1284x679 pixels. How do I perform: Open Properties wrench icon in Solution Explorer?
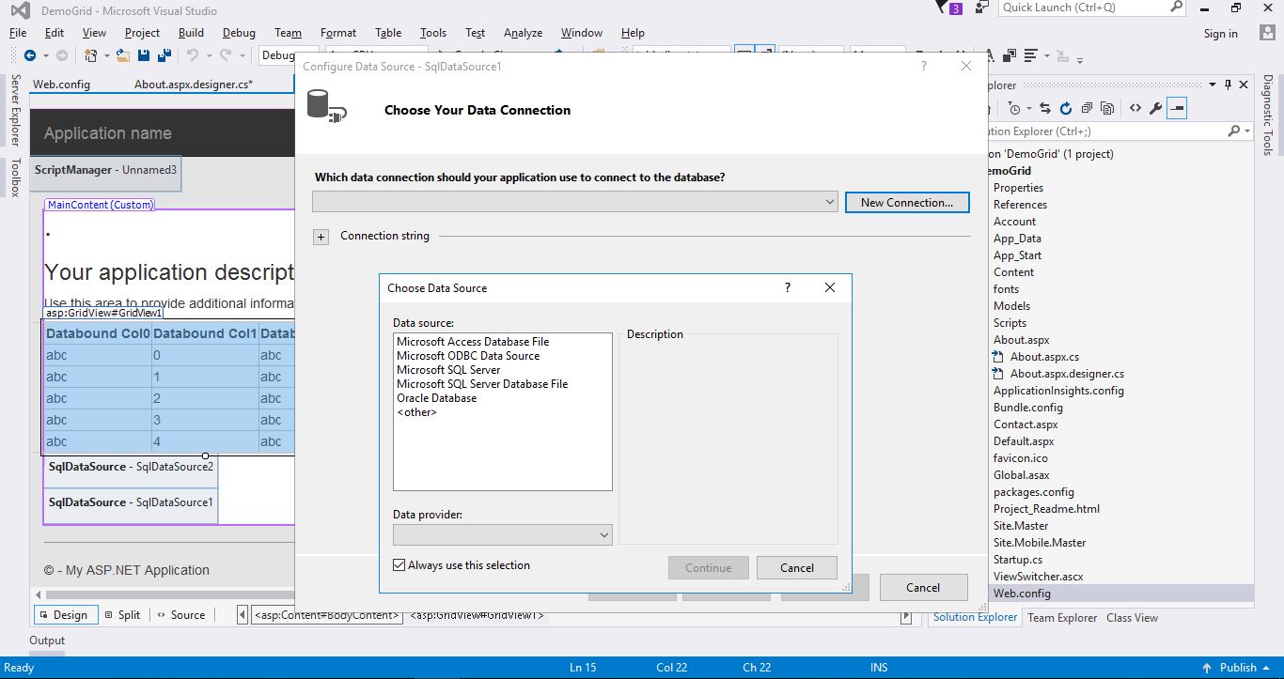click(1156, 108)
